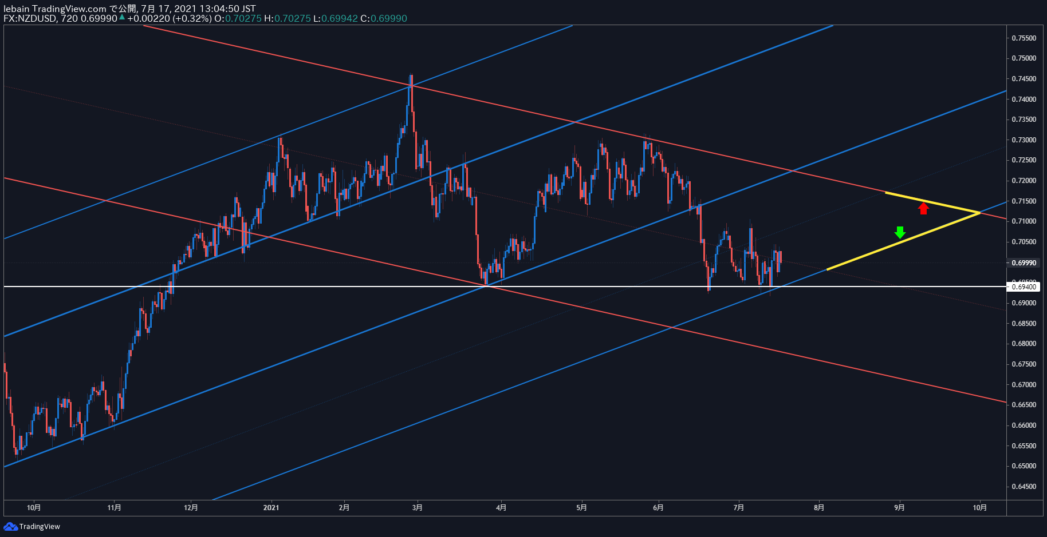This screenshot has height=537, width=1047.
Task: Click the price axis label 0.72500
Action: (1024, 160)
